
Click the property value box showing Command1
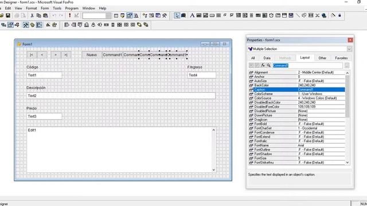(x=307, y=66)
